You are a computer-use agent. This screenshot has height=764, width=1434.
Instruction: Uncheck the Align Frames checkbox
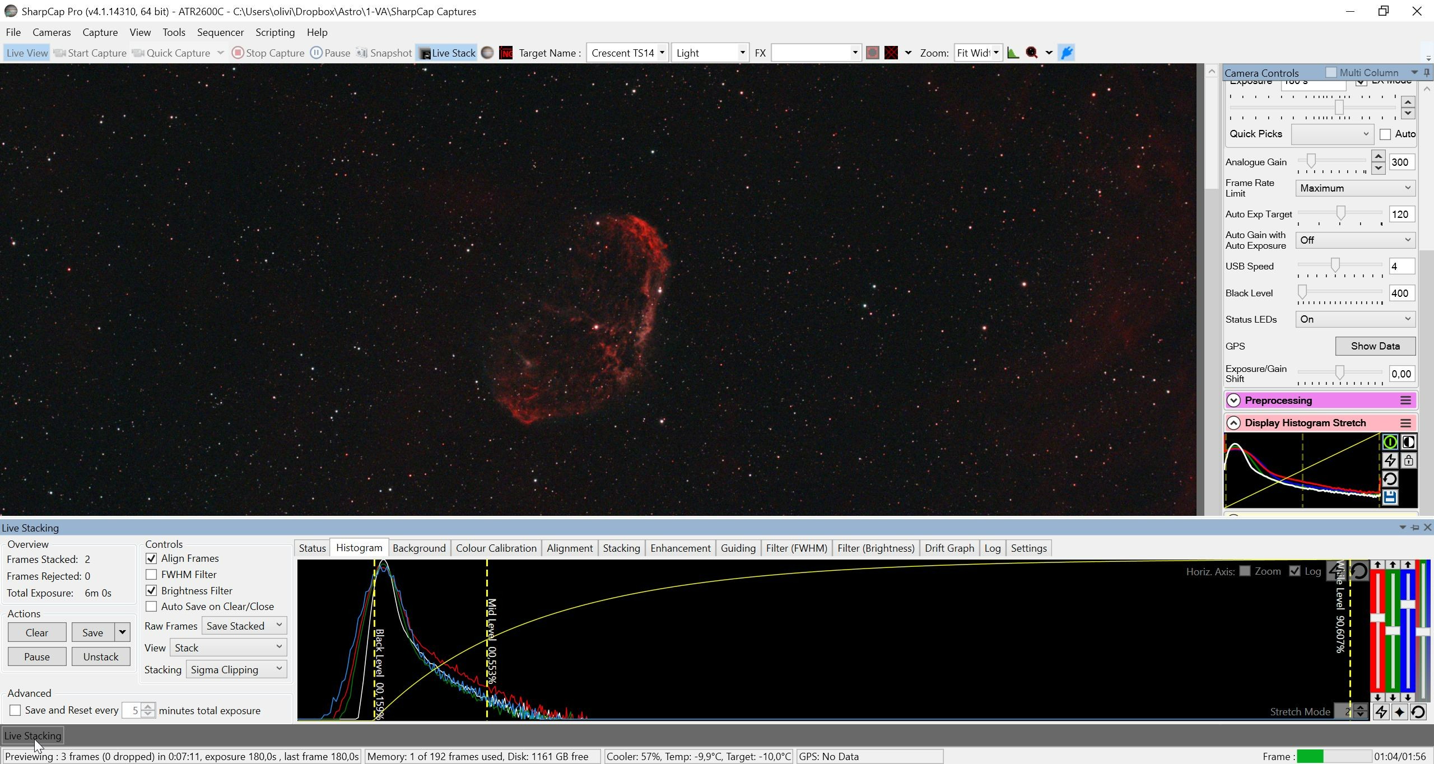pyautogui.click(x=151, y=558)
